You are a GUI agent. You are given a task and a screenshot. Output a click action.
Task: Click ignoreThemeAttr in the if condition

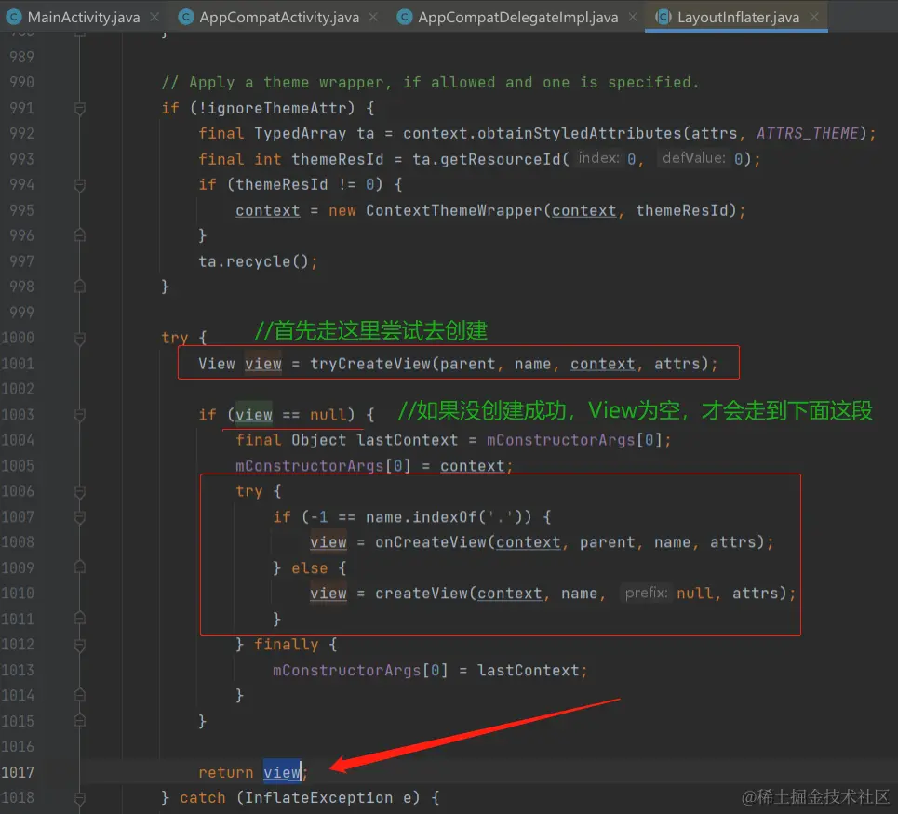(x=277, y=108)
